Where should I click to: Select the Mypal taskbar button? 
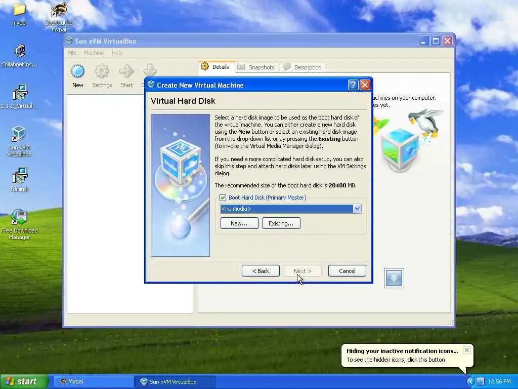[93, 382]
